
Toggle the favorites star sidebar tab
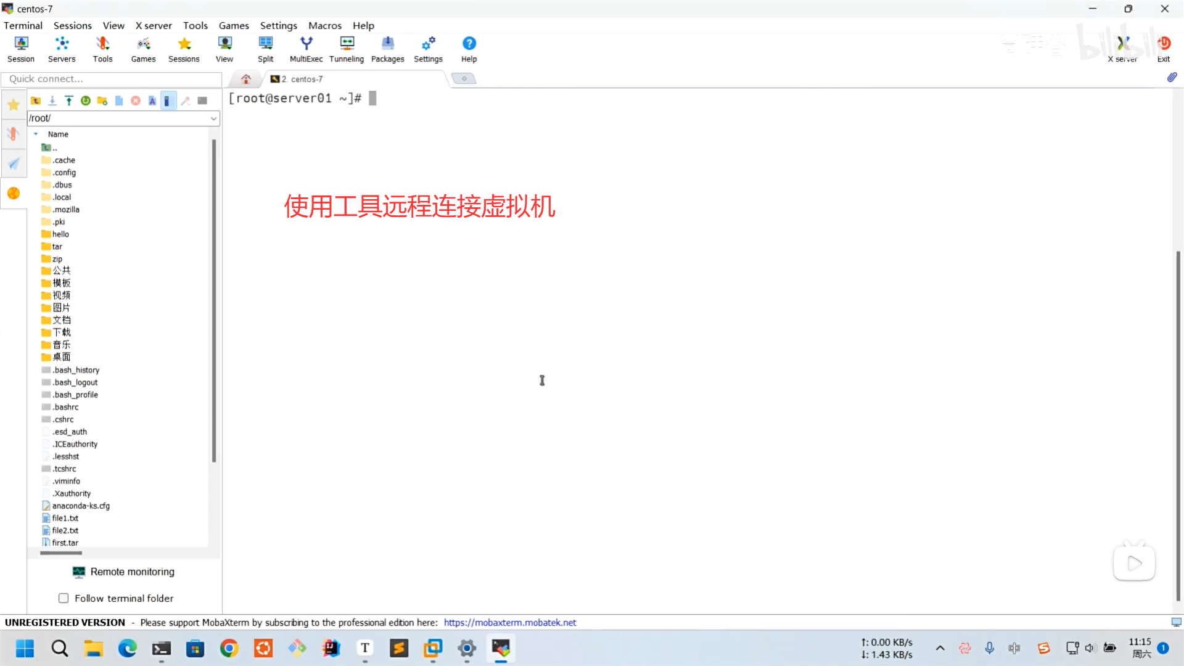(14, 105)
